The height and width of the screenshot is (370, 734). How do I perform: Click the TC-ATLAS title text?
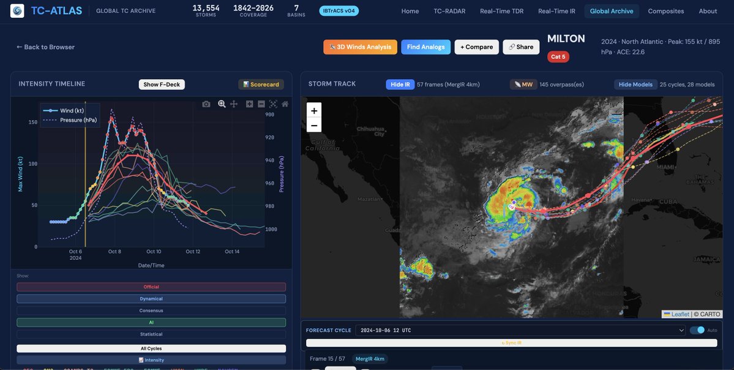pyautogui.click(x=56, y=11)
